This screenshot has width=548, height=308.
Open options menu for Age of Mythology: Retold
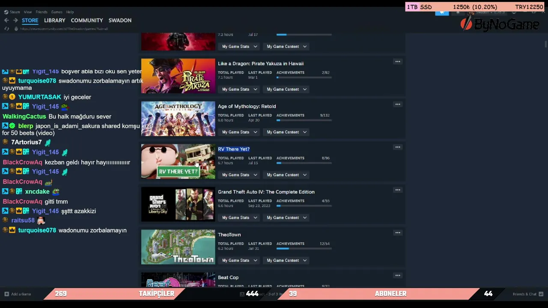pos(398,104)
